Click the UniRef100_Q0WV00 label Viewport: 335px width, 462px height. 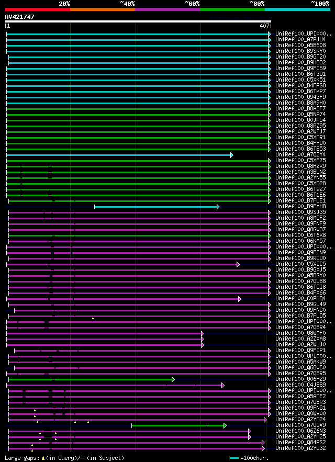pyautogui.click(x=300, y=414)
